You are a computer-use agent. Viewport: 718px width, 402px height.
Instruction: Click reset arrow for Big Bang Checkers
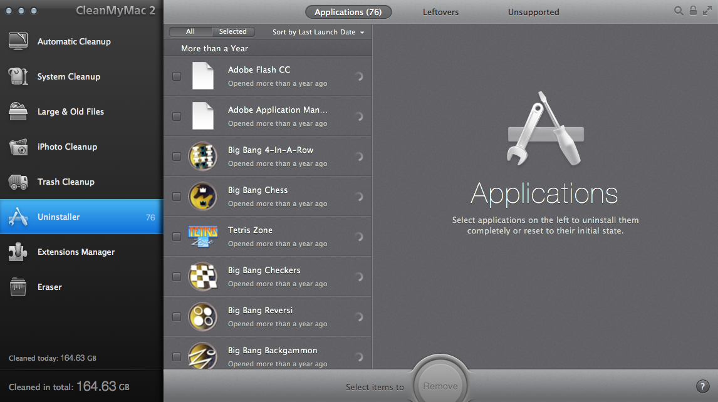359,277
